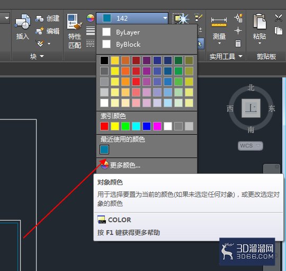Click the group selection sparkle icon
This screenshot has width=286, height=271.
(181, 19)
